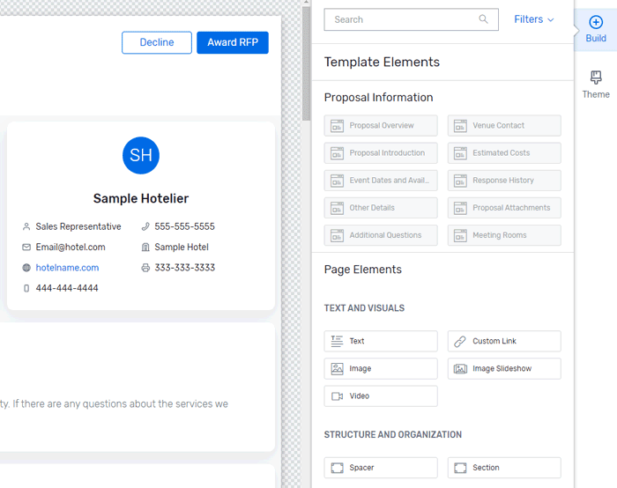Select the Response History element

[504, 181]
